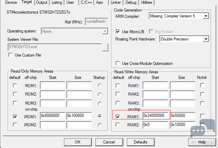Enable the Use Custom File checkbox

click(10, 55)
